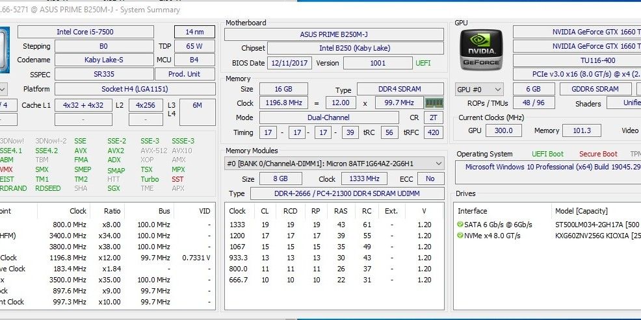Screen dimensions: 641x320
Task: Click the memory Type DDR4 SDRAM field
Action: tap(400, 89)
